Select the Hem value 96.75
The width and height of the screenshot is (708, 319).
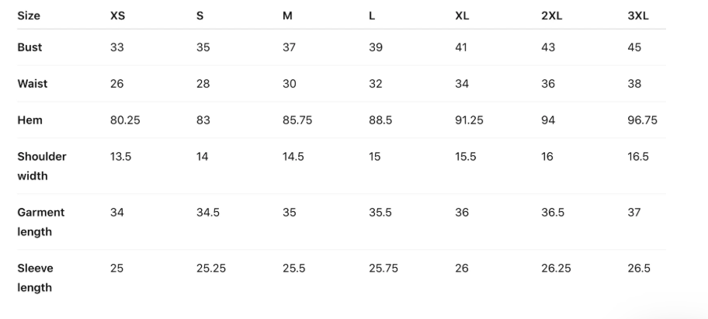[x=642, y=120]
